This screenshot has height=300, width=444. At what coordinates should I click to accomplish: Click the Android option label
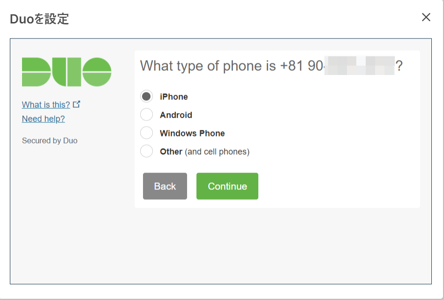176,115
